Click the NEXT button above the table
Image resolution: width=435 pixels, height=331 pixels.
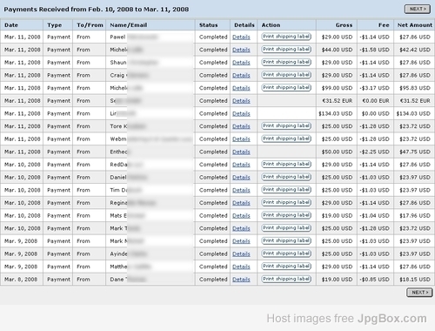pyautogui.click(x=418, y=9)
